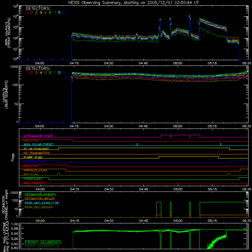Select the ECLIPSE_FLAG label

[x=35, y=162]
